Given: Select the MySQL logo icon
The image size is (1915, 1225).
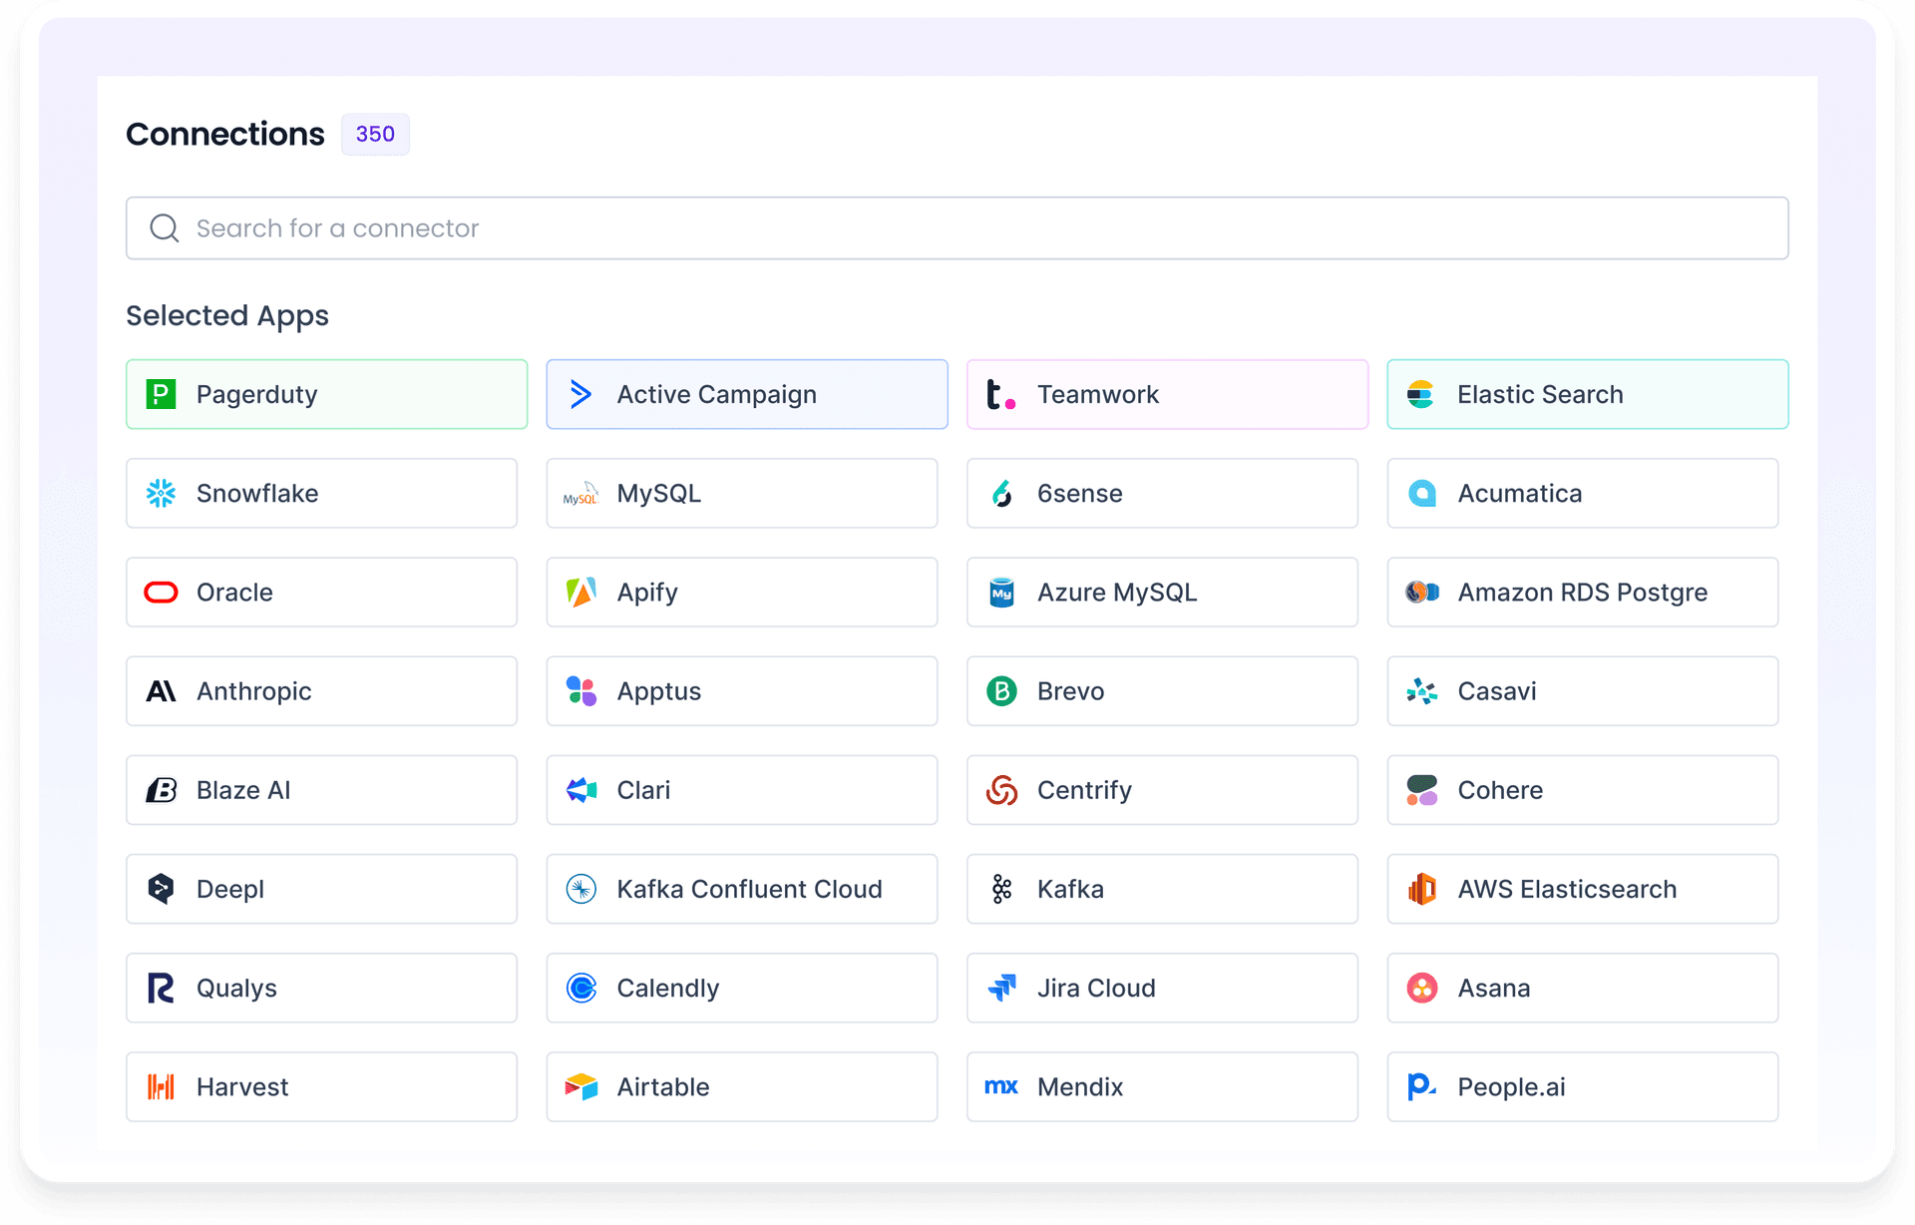Looking at the screenshot, I should pos(580,493).
